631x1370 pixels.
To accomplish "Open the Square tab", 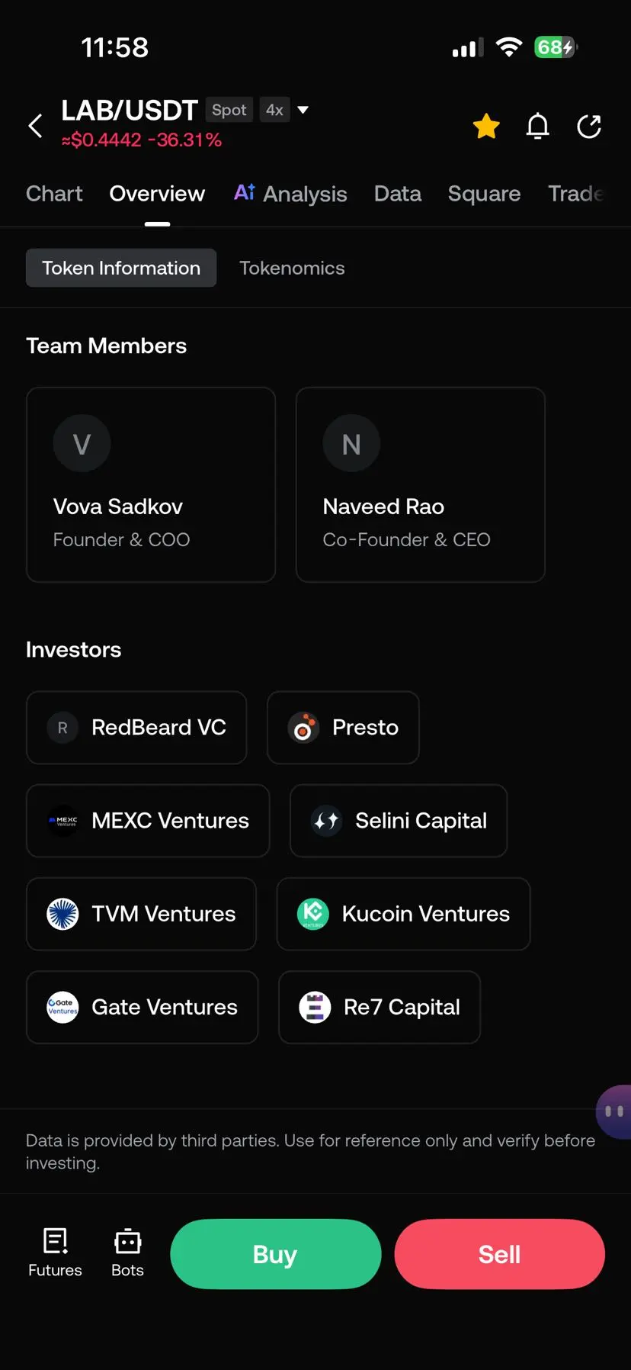I will pyautogui.click(x=484, y=194).
